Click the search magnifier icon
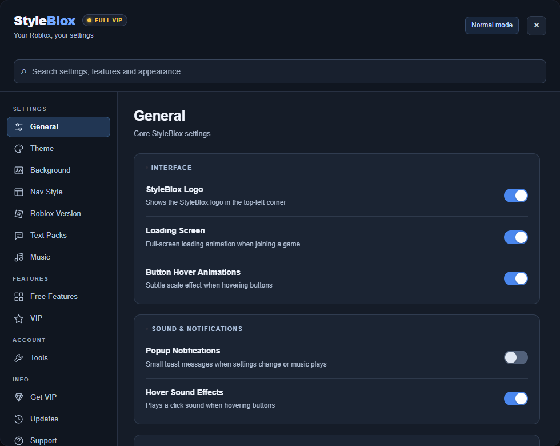The width and height of the screenshot is (560, 446). [23, 71]
